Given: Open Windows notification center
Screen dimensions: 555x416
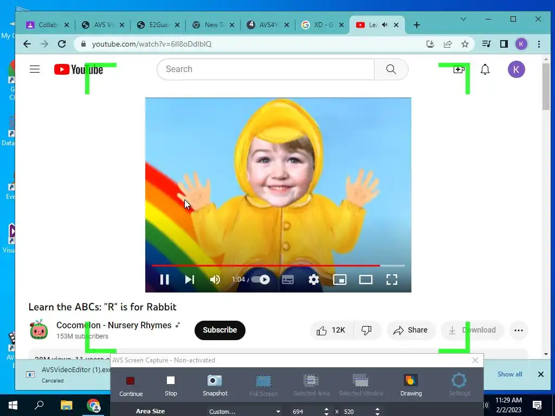Looking at the screenshot, I should (537, 405).
